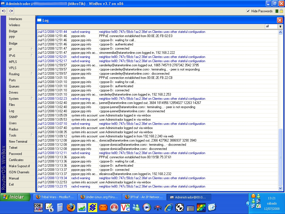Open the yellow-and-blue bank logo icon
285x214 pixels.
[92, 207]
